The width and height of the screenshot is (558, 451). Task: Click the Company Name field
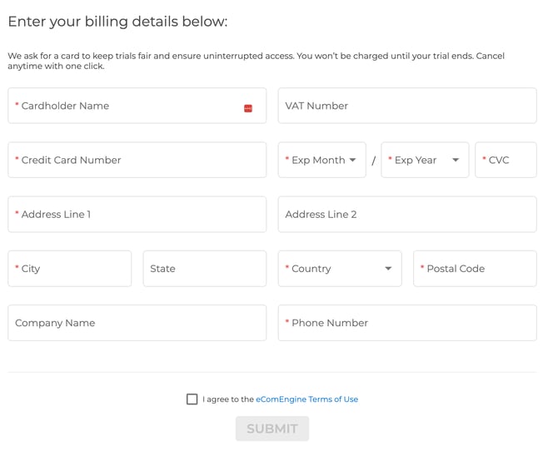[137, 323]
